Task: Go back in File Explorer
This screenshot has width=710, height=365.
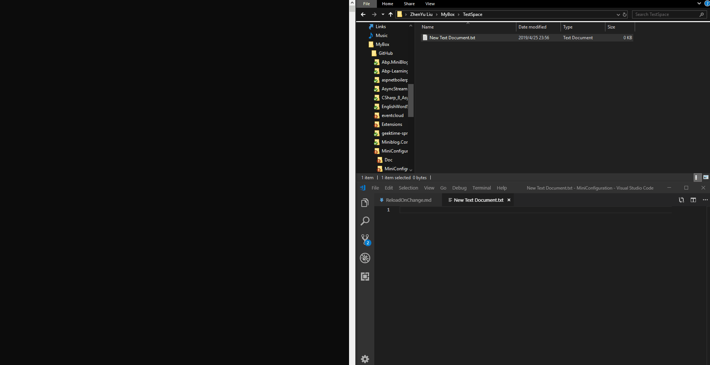Action: click(x=363, y=14)
